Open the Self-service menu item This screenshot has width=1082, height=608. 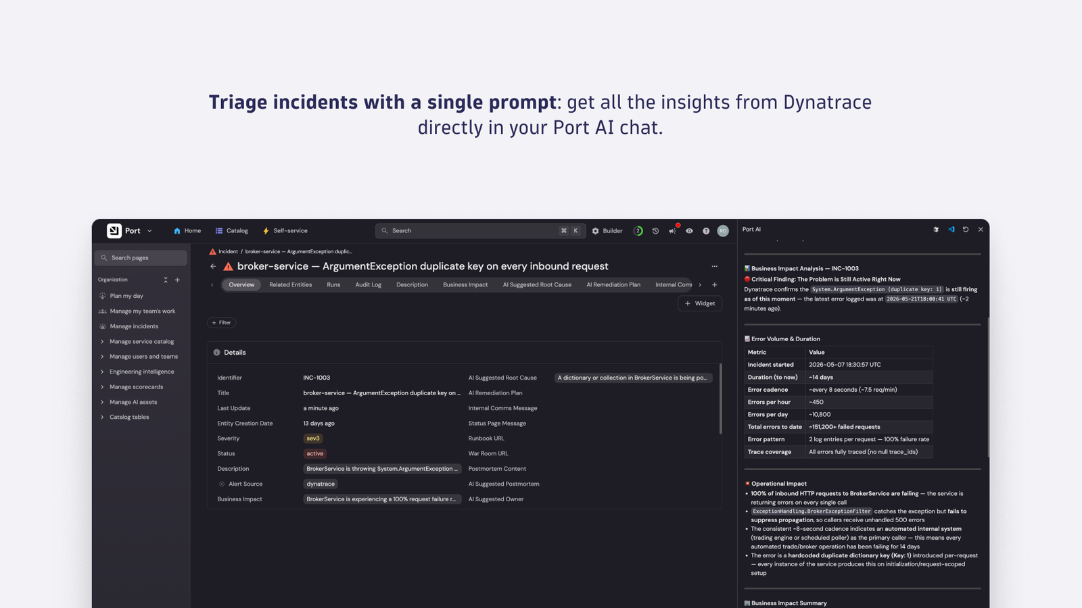(x=285, y=231)
